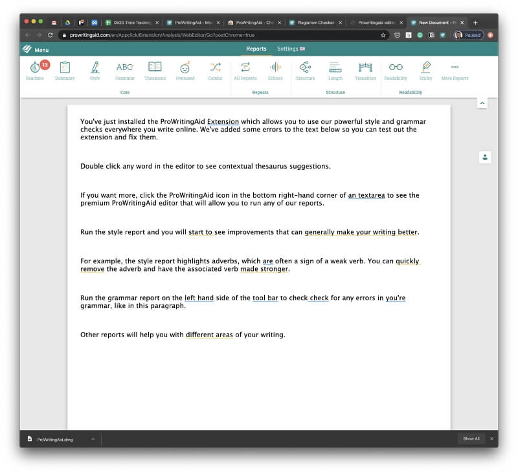518x474 pixels.
Task: Open the Readability glasses report
Action: pyautogui.click(x=396, y=71)
